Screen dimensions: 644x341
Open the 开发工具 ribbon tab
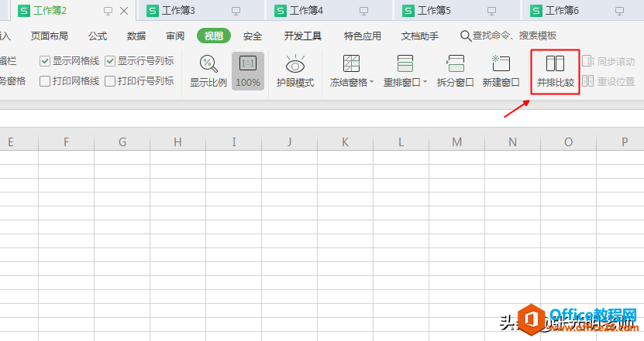tap(303, 36)
